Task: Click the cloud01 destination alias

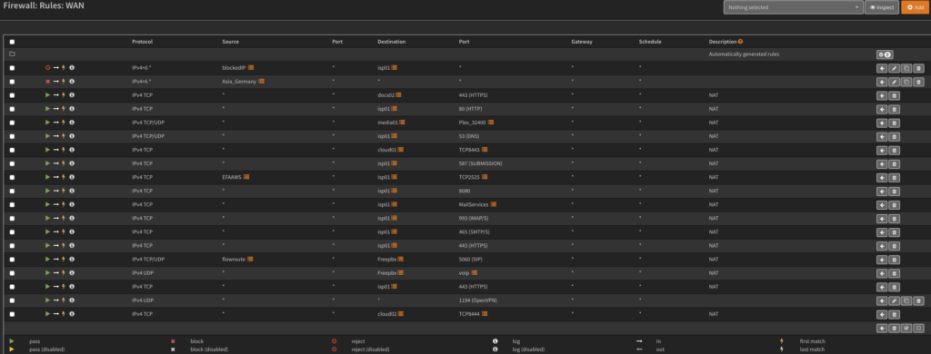Action: (387, 150)
